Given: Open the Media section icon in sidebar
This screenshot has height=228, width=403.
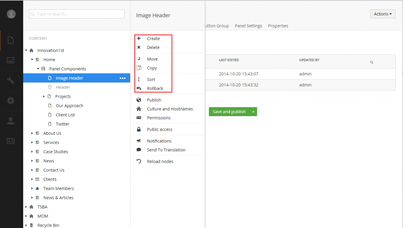Looking at the screenshot, I should 11,60.
